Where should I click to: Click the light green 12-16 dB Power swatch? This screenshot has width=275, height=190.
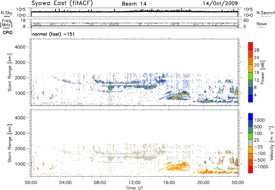pyautogui.click(x=251, y=76)
